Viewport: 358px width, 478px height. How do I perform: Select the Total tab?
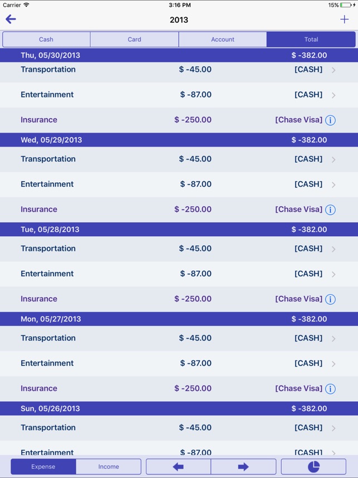click(311, 40)
